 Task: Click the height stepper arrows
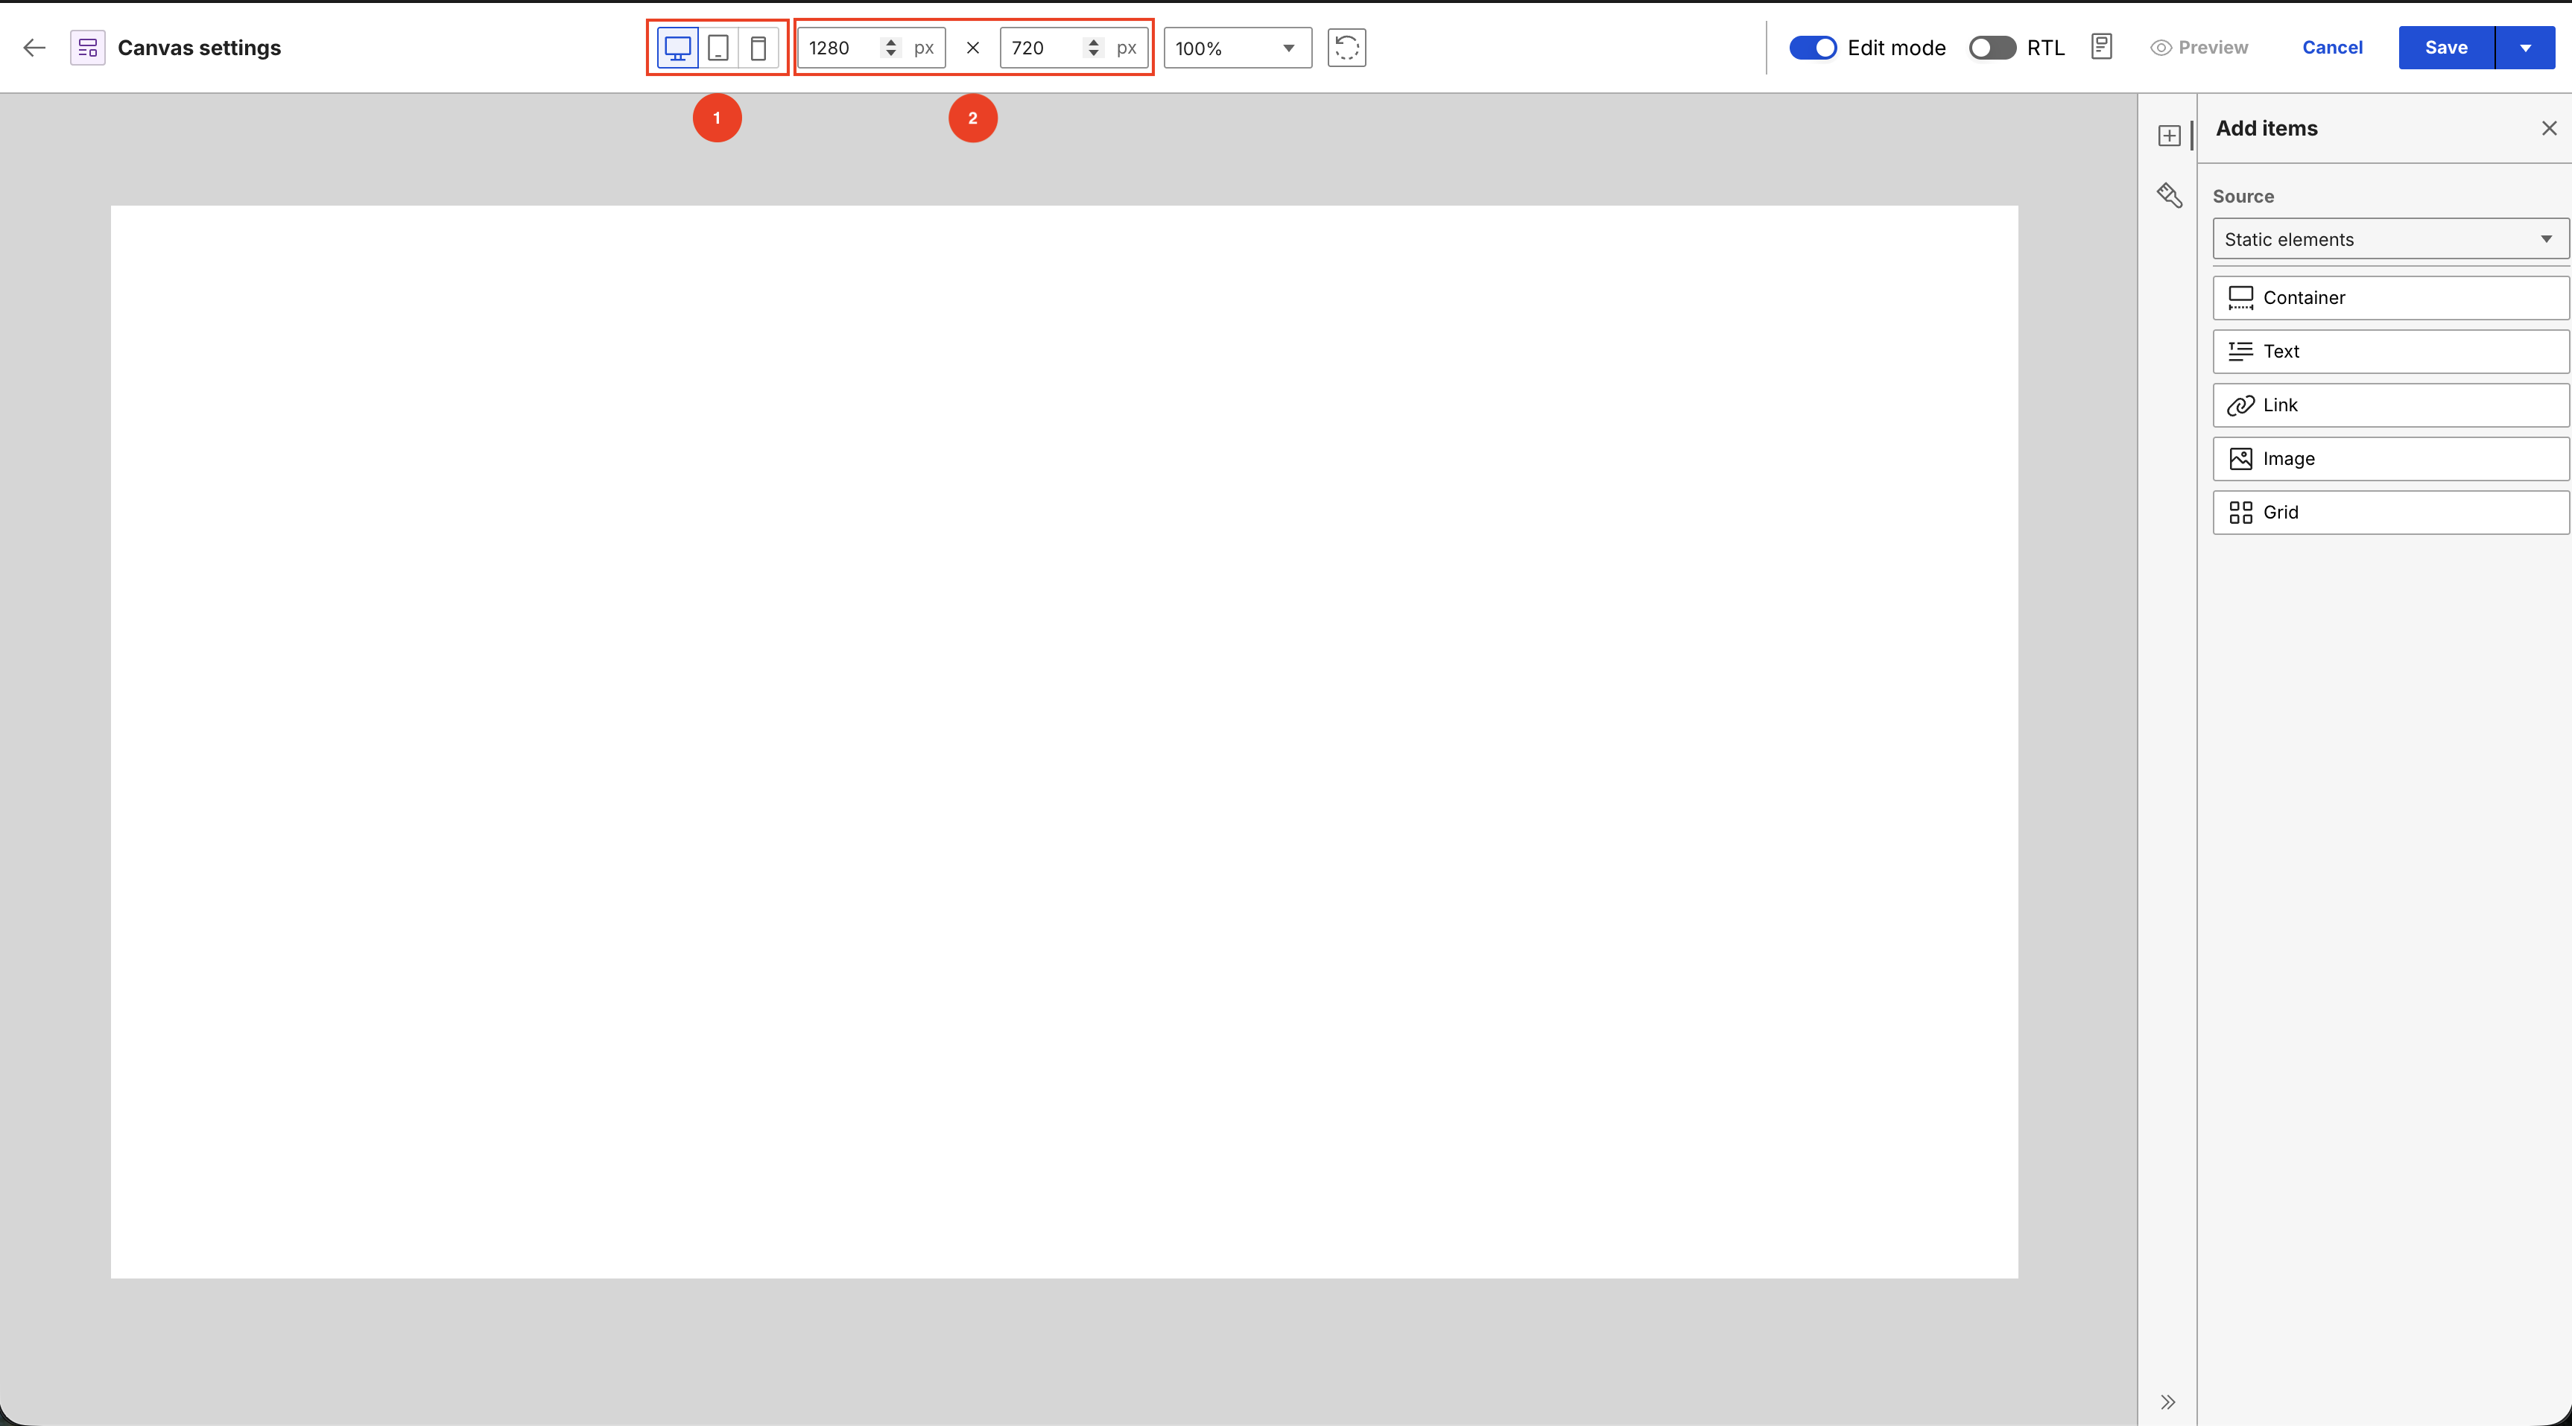1093,47
